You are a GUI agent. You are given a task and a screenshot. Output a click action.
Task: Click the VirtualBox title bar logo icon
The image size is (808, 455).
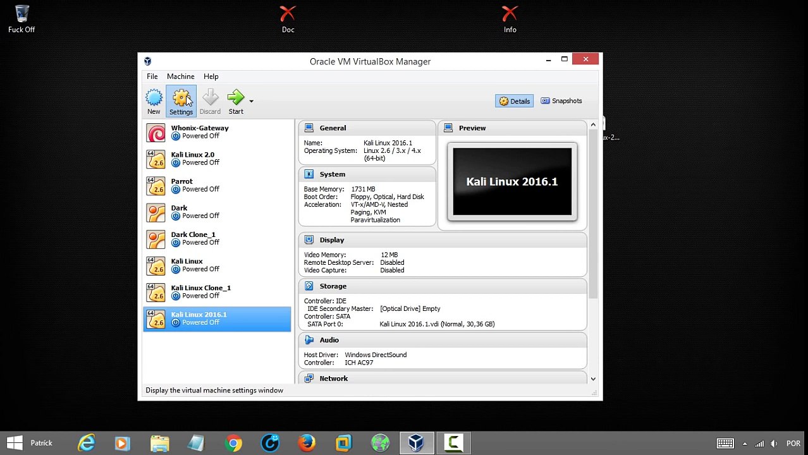[x=147, y=61]
